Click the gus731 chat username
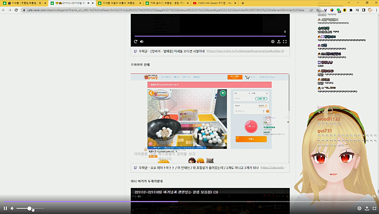This screenshot has height=214, width=379. click(325, 130)
